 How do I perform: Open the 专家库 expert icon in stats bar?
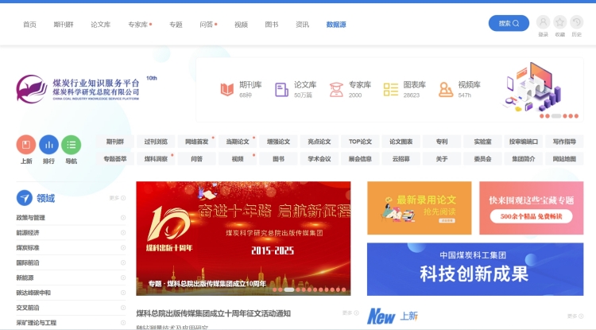point(336,89)
